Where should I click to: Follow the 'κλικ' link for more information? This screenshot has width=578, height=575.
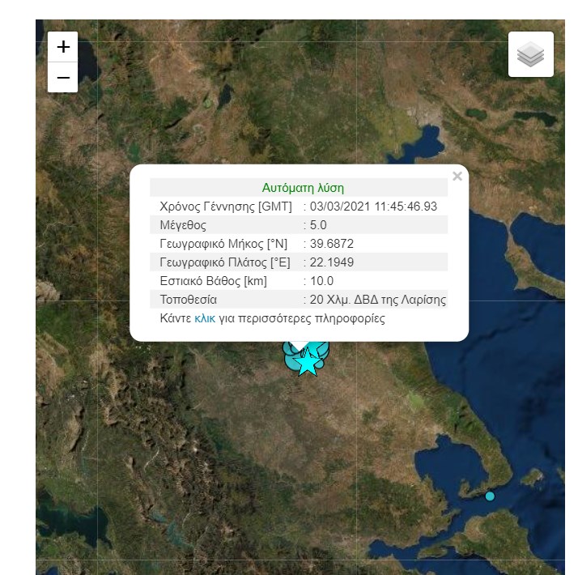[205, 318]
